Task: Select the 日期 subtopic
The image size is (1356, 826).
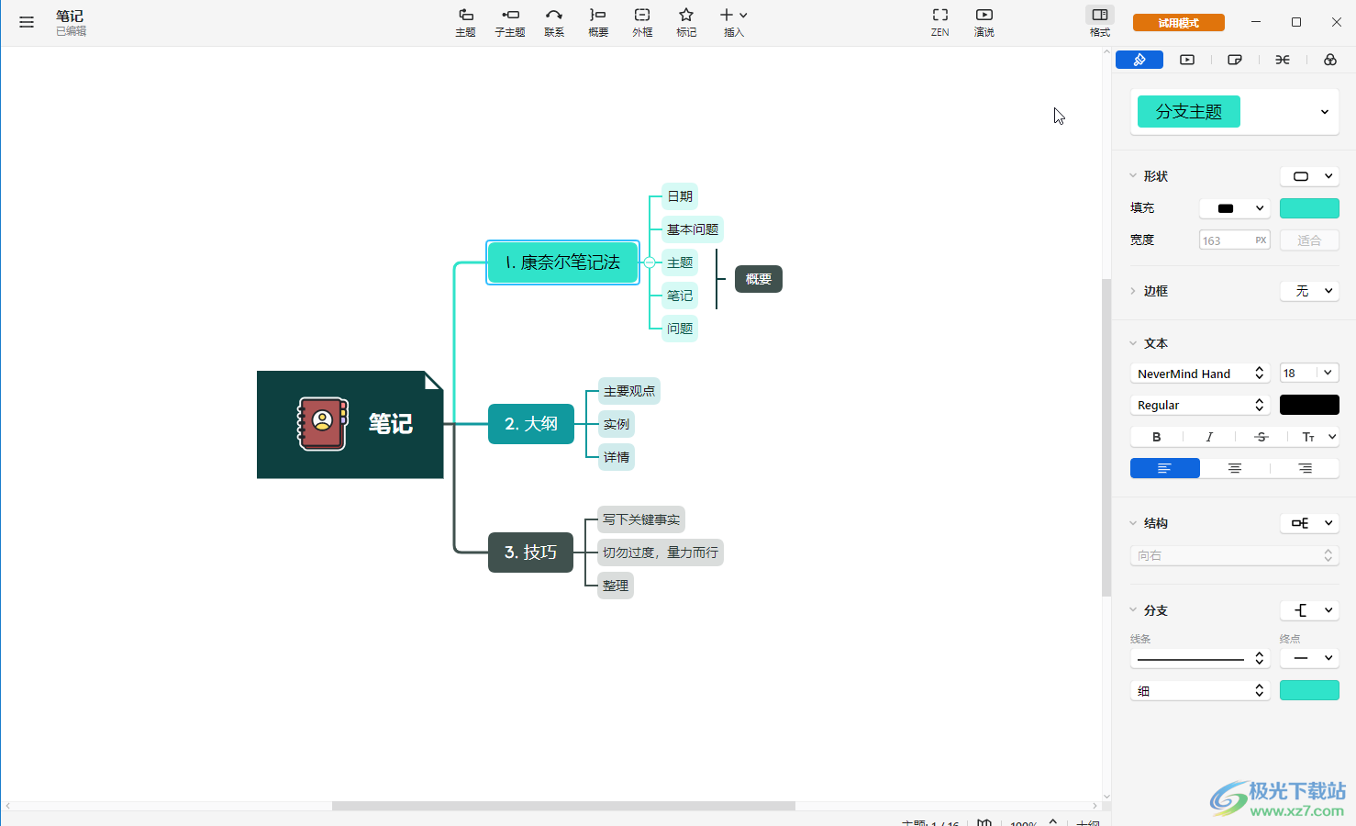Action: point(680,196)
